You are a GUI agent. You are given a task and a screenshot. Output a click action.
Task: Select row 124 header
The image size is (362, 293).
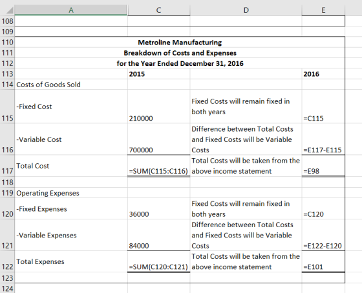point(7,288)
